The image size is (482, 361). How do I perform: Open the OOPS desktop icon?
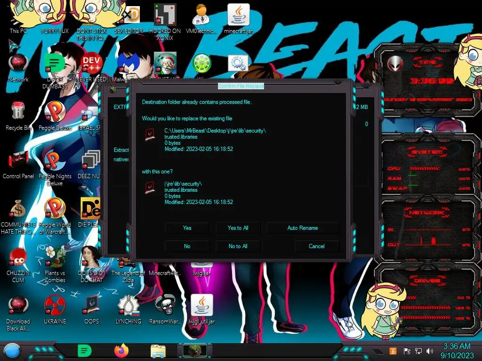92,310
